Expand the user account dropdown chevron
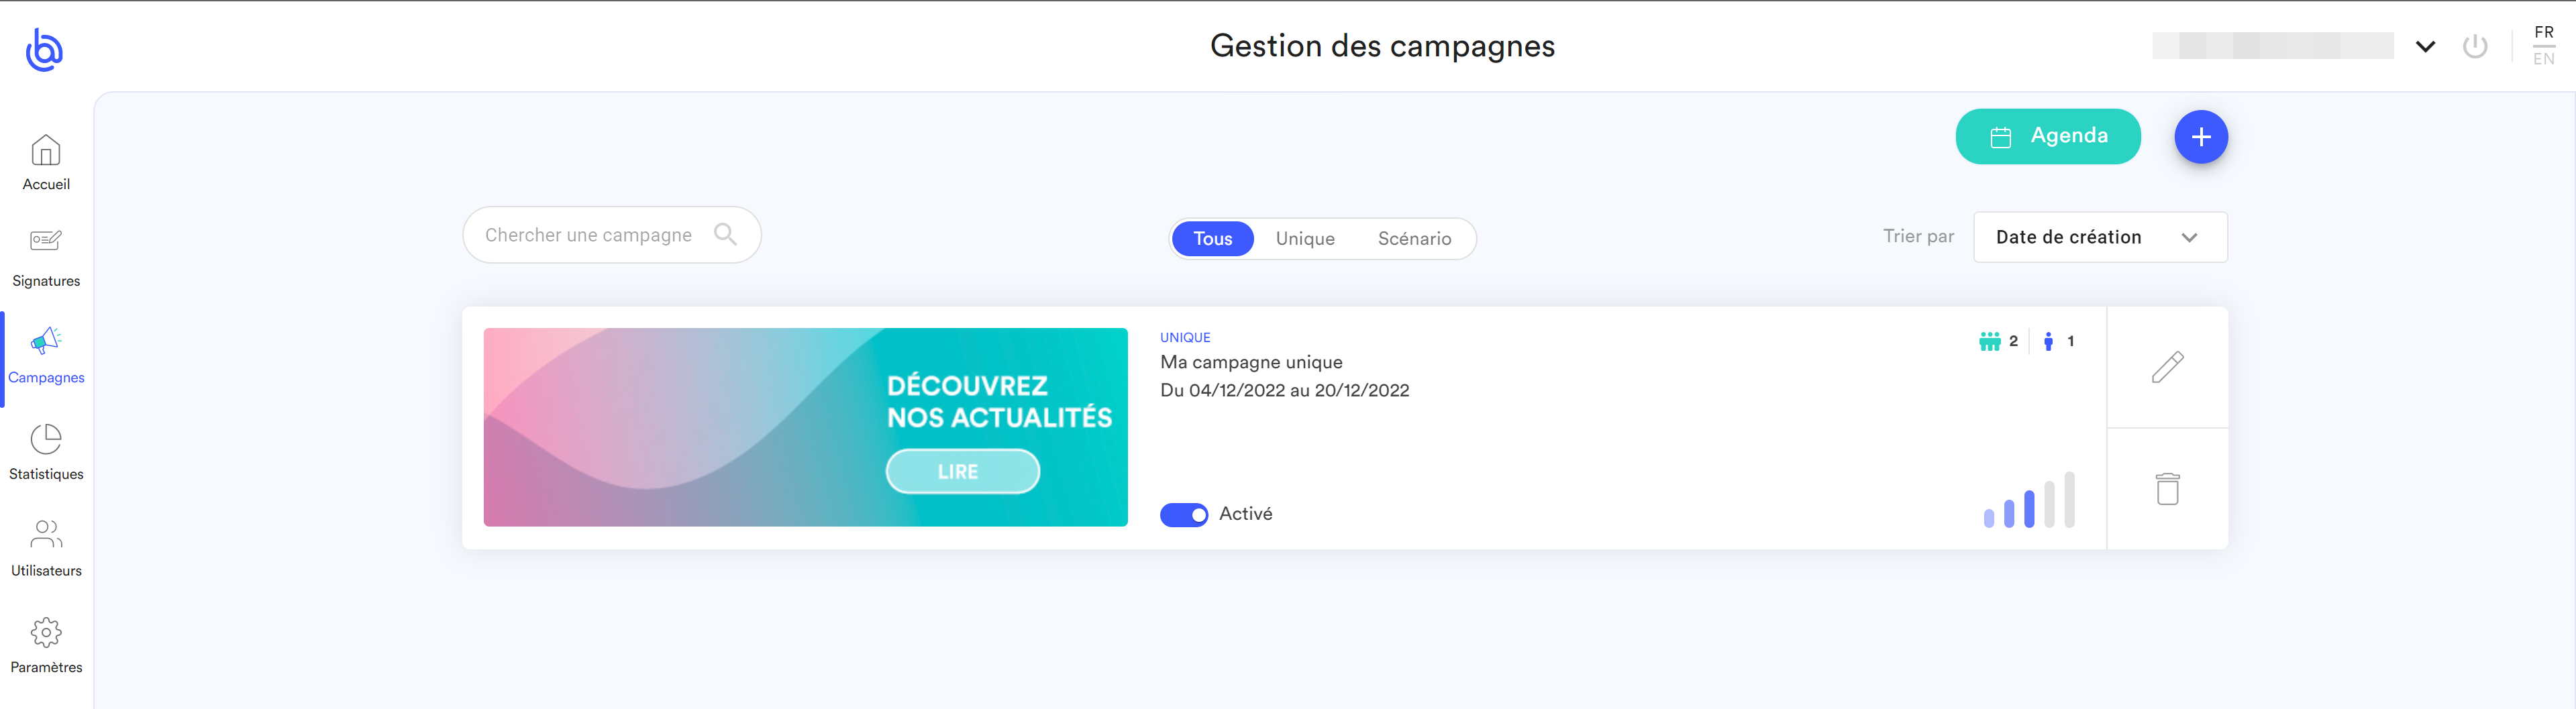Image resolution: width=2576 pixels, height=709 pixels. point(2425,46)
